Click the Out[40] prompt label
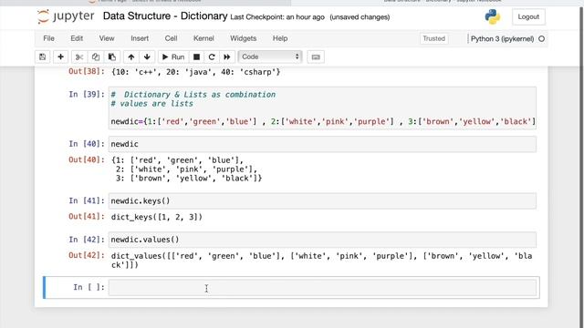This screenshot has height=328, width=584. coord(87,159)
